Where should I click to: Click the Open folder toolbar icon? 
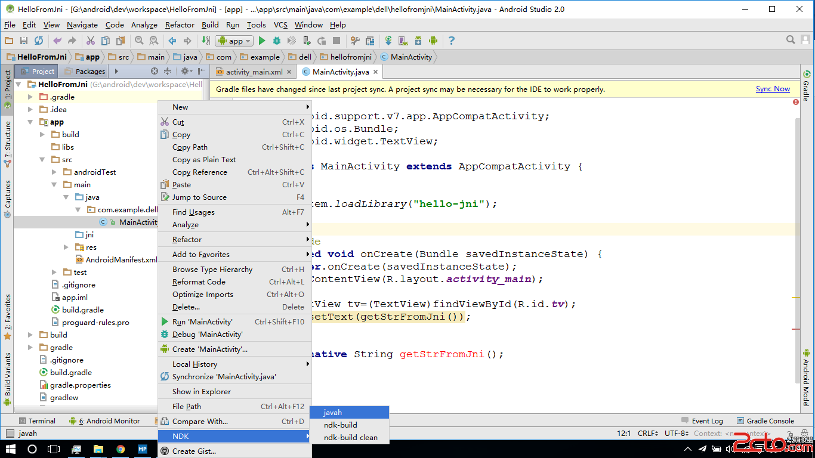[9, 41]
